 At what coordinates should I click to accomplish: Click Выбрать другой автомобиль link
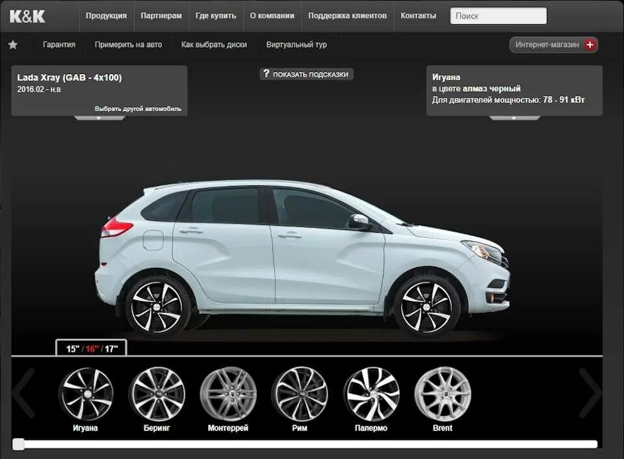[x=138, y=109]
